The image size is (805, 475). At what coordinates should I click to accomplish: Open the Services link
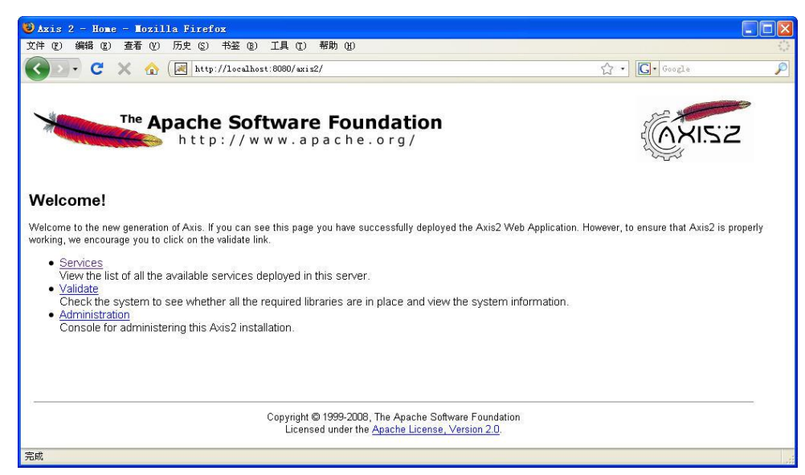pyautogui.click(x=81, y=263)
